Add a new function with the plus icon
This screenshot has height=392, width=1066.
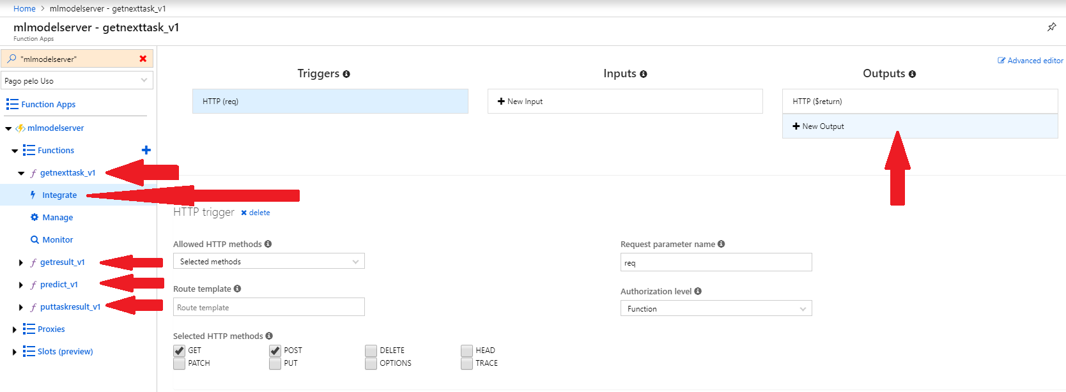pos(146,150)
